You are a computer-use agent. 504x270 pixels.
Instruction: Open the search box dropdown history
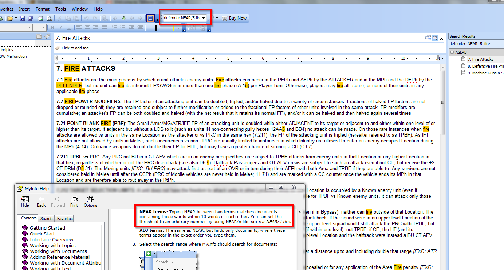[x=204, y=18]
